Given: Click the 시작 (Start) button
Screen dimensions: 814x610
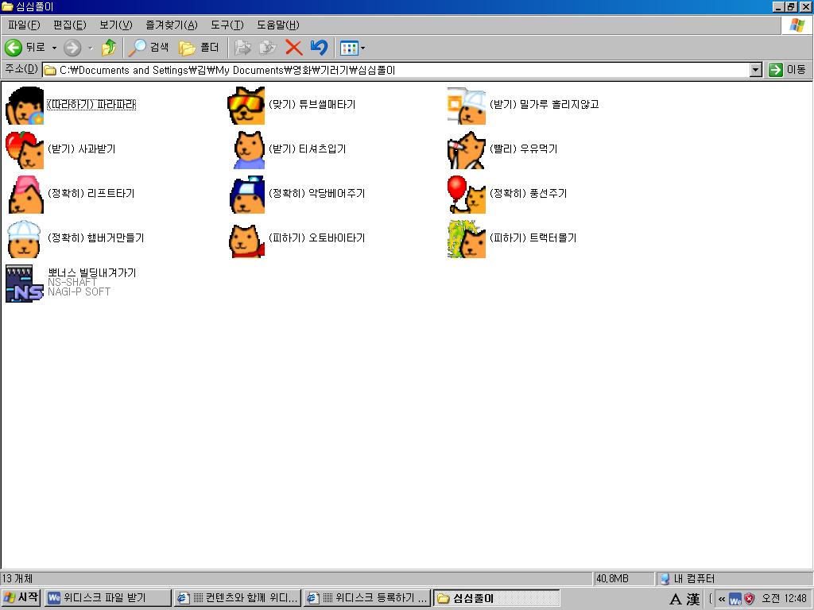Looking at the screenshot, I should pos(21,598).
